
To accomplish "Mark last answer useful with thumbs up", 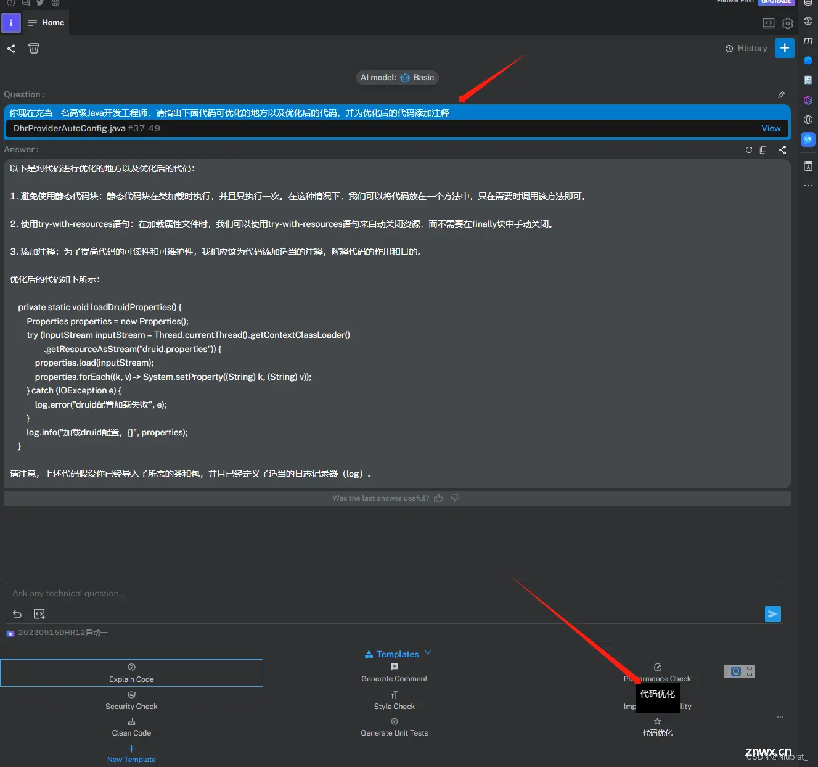I will pos(438,498).
